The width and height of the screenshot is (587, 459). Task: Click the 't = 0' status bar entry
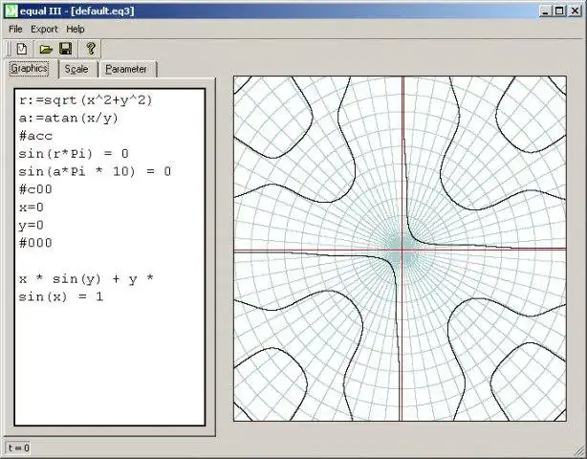[18, 448]
